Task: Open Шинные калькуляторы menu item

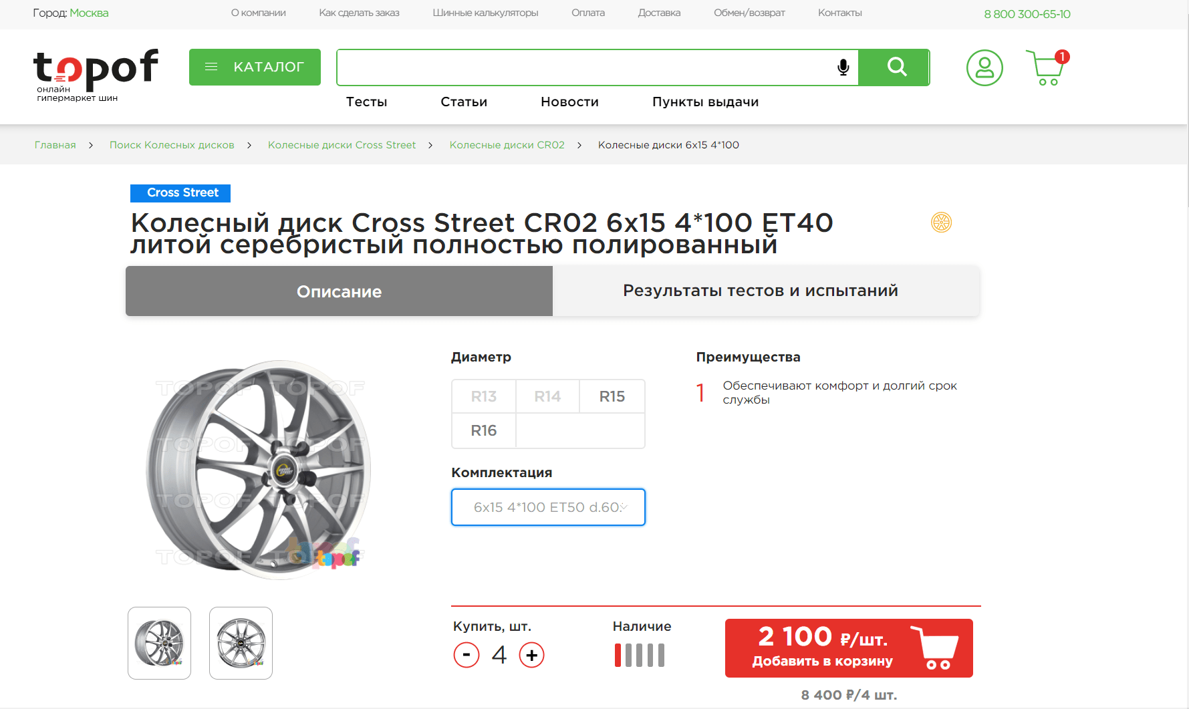Action: 485,13
